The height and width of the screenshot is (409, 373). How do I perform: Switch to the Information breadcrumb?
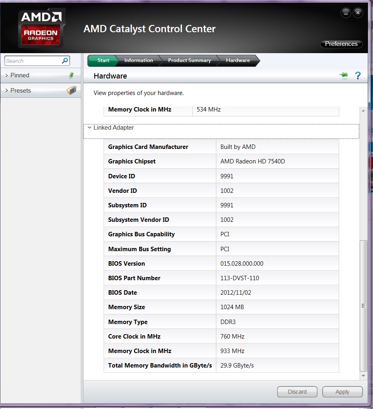[x=138, y=60]
